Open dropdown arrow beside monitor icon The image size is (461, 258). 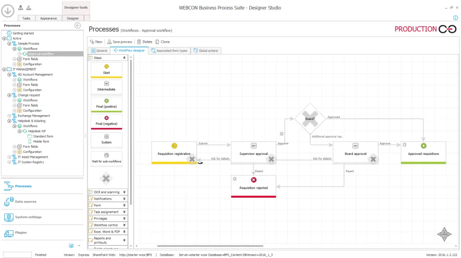tap(79, 246)
